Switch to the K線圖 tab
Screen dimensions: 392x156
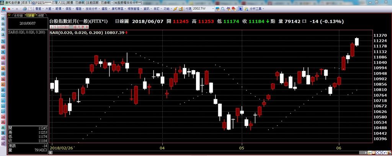coord(30,16)
